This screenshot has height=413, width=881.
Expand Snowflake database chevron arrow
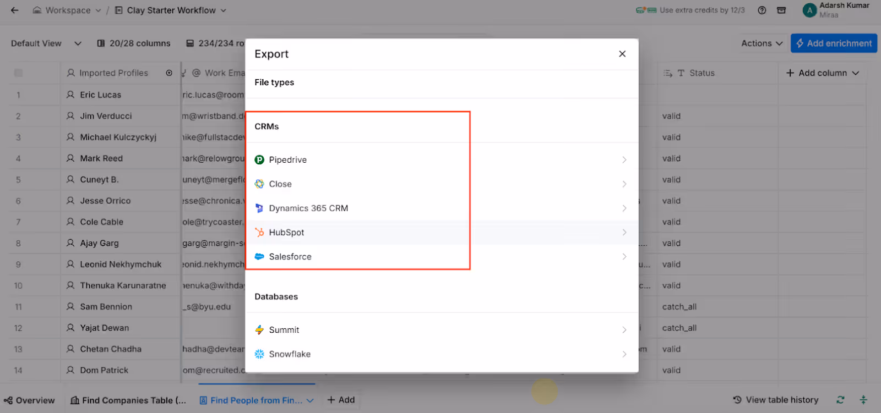pos(624,354)
